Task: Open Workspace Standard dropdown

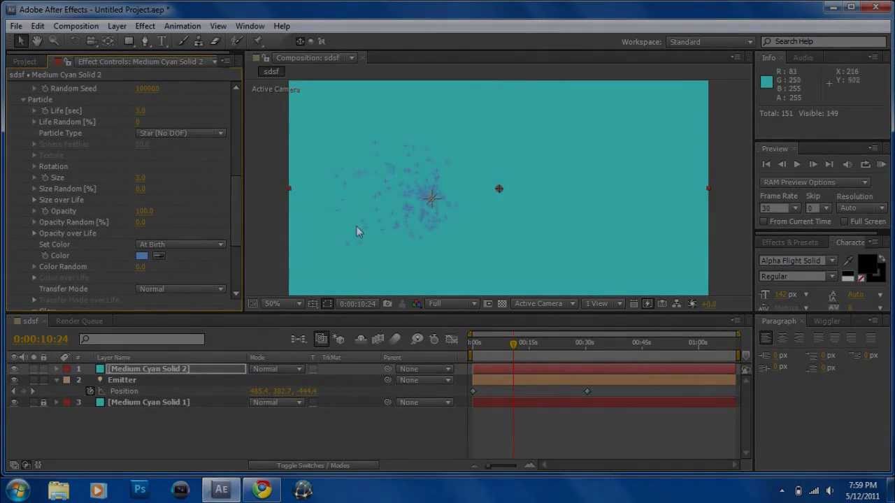Action: (x=710, y=42)
